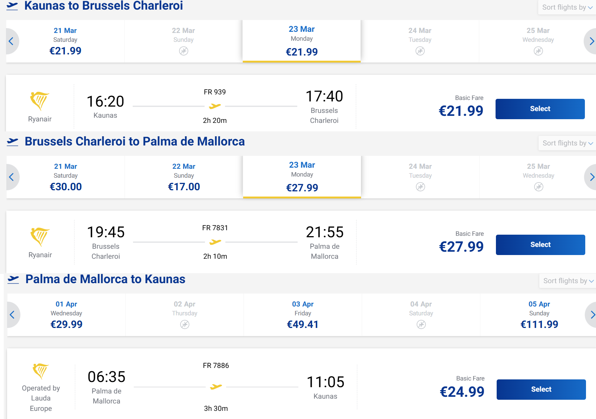This screenshot has width=596, height=419.
Task: Click previous dates arrow for Brussels to Palma
Action: (x=11, y=177)
